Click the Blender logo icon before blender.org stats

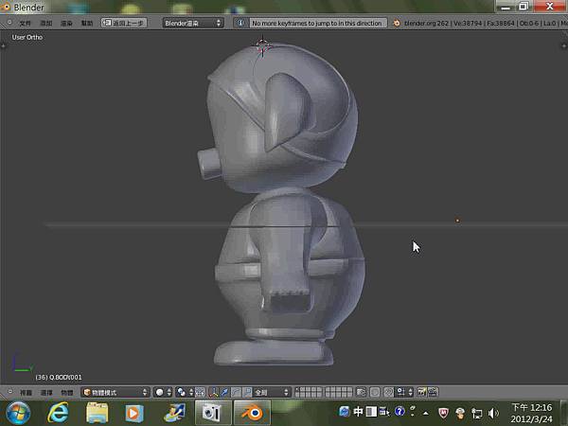[x=397, y=23]
